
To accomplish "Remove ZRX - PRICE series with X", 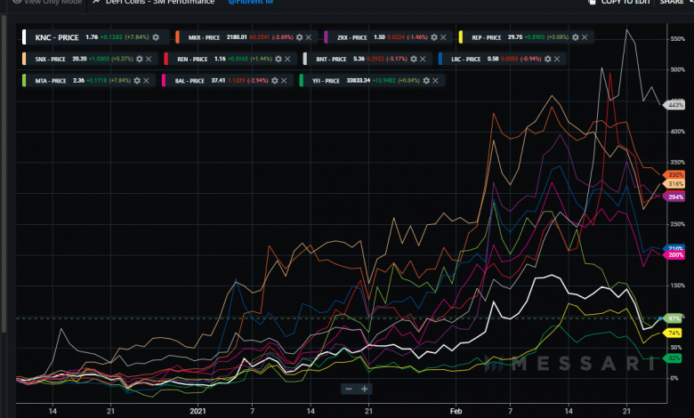I will [x=443, y=37].
